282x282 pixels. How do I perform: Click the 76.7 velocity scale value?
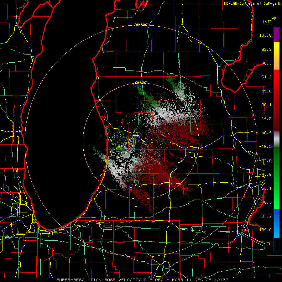[267, 63]
